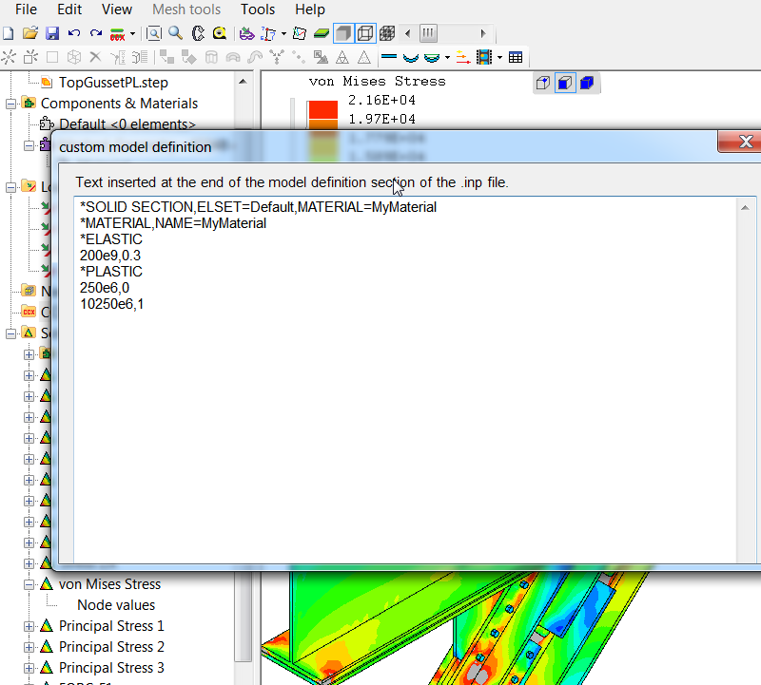This screenshot has width=761, height=685.
Task: Click the green slab surface icon
Action: coord(322,33)
